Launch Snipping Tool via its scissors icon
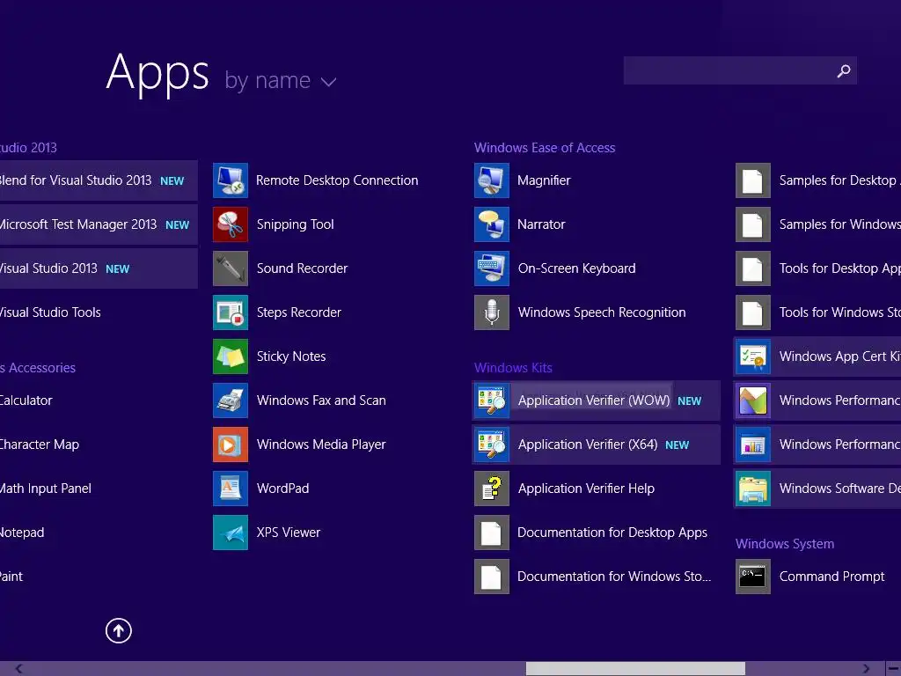This screenshot has height=676, width=901. (231, 224)
